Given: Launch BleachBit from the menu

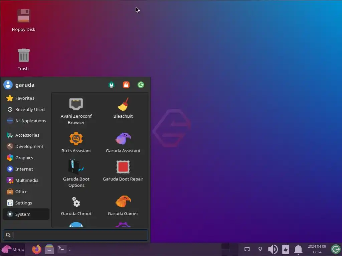Looking at the screenshot, I should [123, 108].
